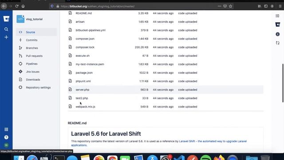Click the browser back button
Screen dimensions: 284x160
pyautogui.click(x=4, y=6)
